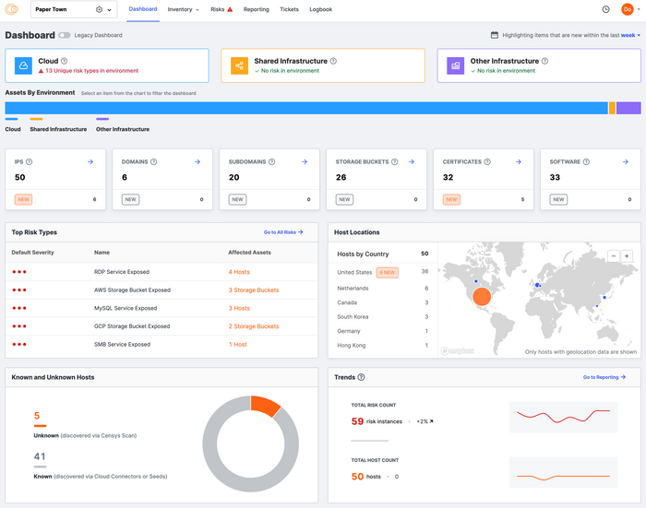646x508 pixels.
Task: Click the arrow on Storage Buckets card
Action: click(412, 162)
